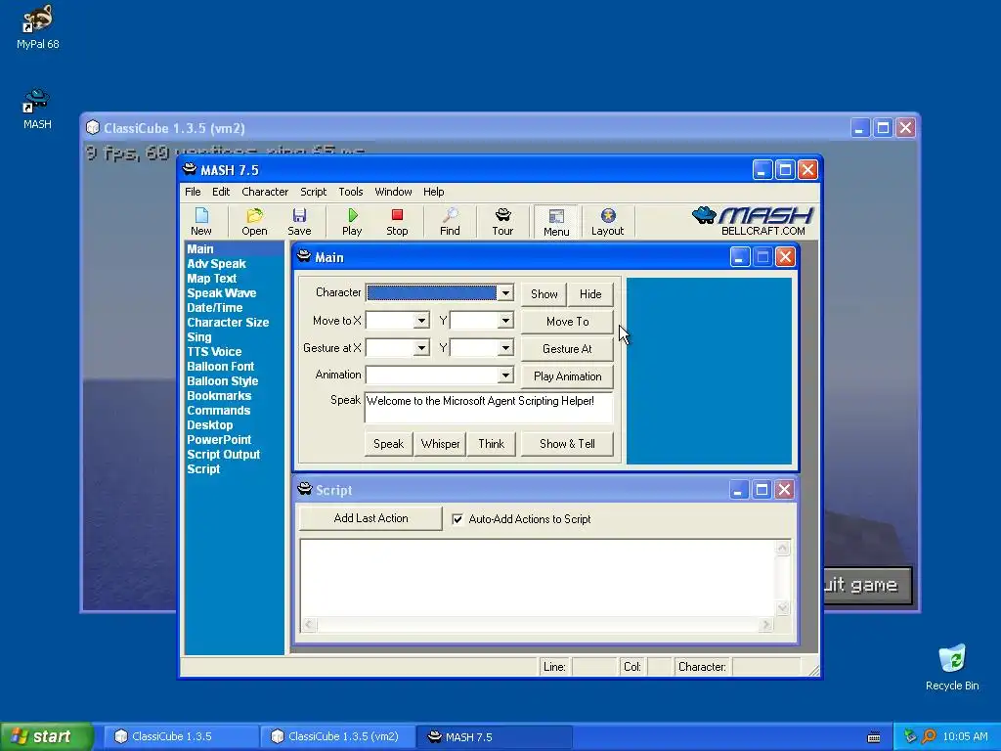
Task: Expand the Gesture at Y dropdown
Action: (505, 348)
